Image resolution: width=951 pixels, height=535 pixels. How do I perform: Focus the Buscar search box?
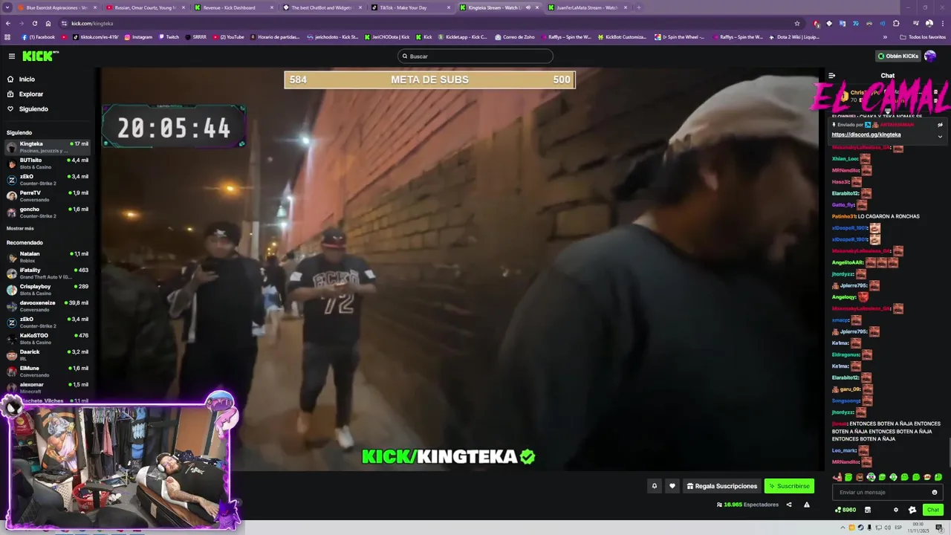pyautogui.click(x=475, y=56)
